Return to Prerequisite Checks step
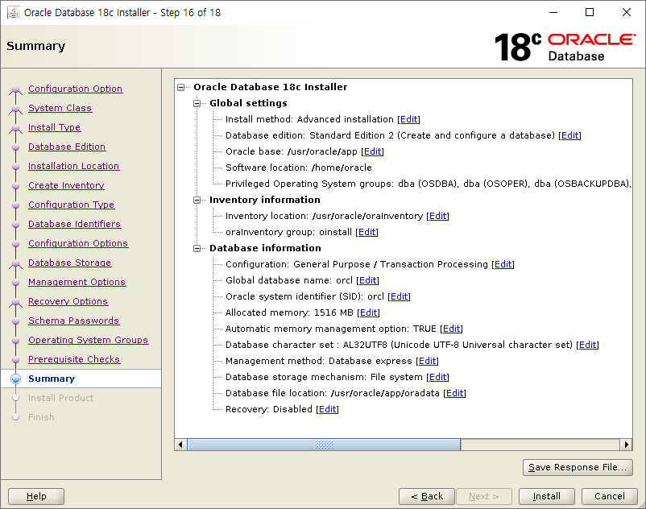 click(74, 359)
